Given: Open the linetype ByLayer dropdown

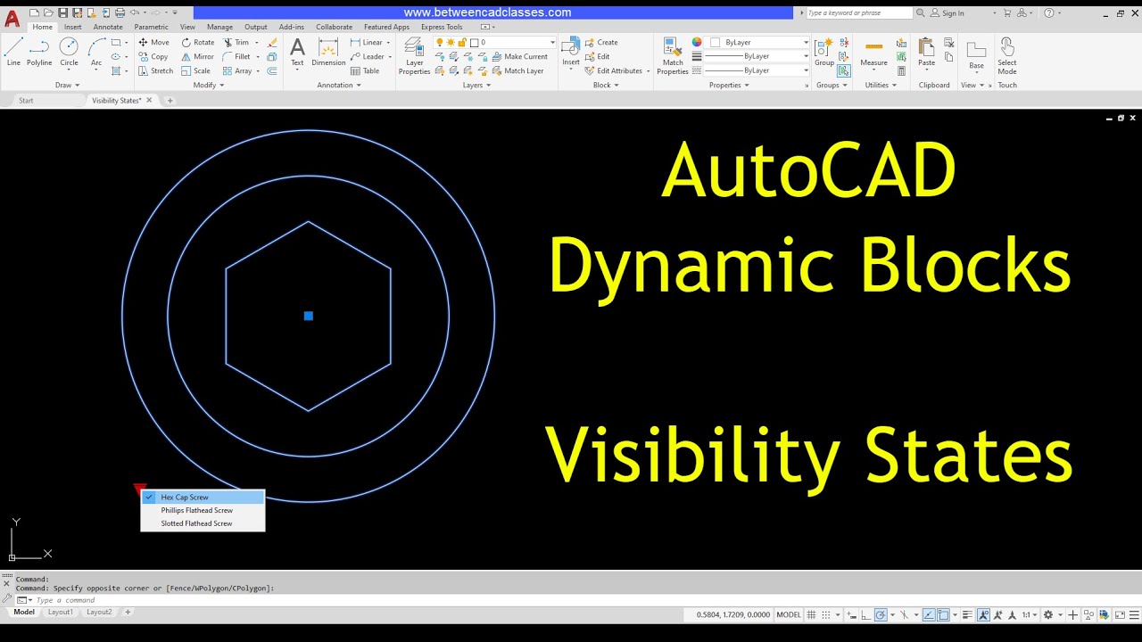Looking at the screenshot, I should (x=757, y=70).
